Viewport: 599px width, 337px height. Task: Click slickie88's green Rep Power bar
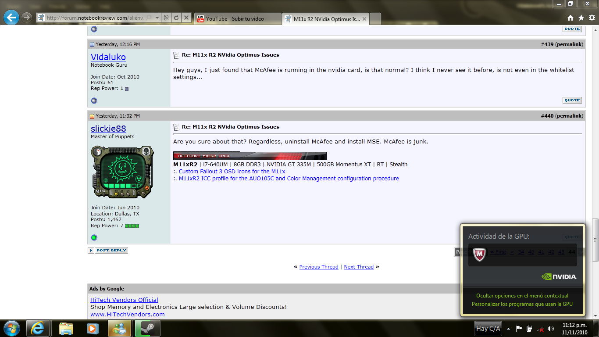(132, 226)
